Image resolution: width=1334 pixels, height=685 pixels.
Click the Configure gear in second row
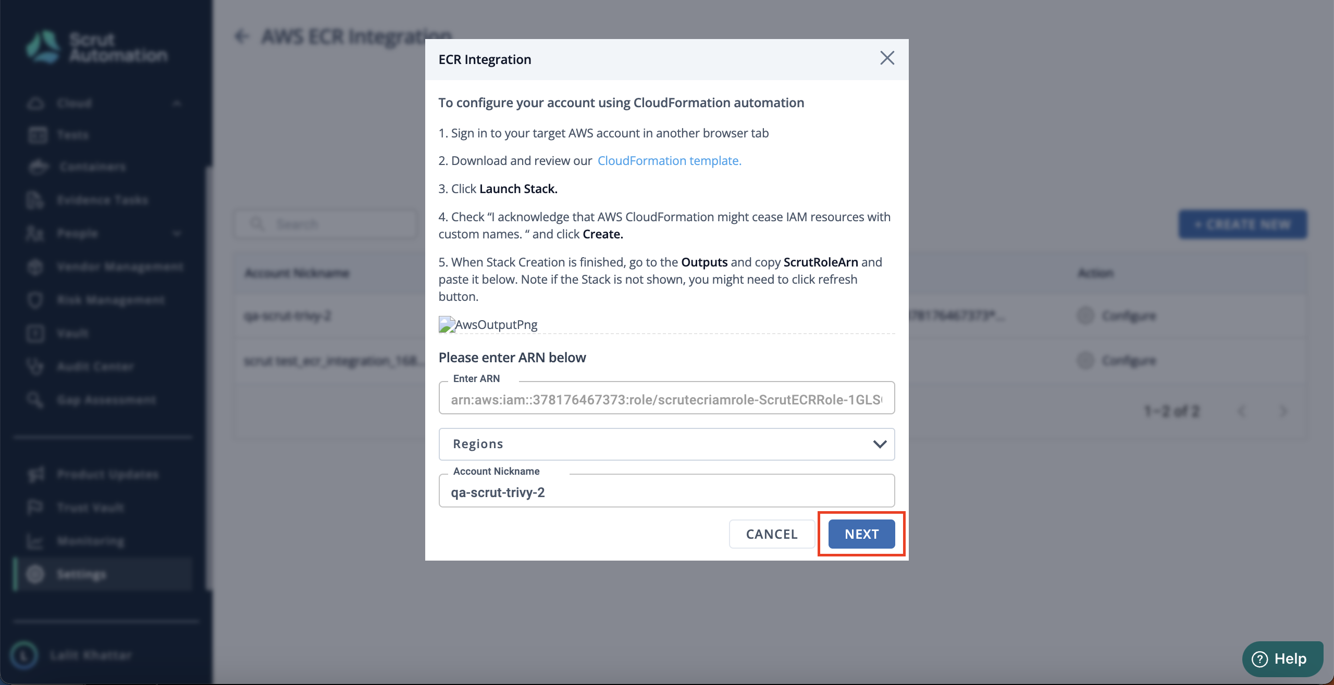point(1085,360)
